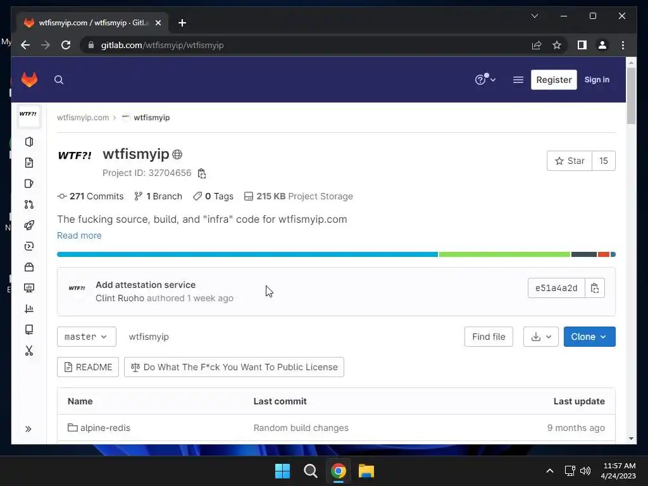Image resolution: width=648 pixels, height=486 pixels.
Task: Show hidden system tray icons
Action: tap(550, 471)
